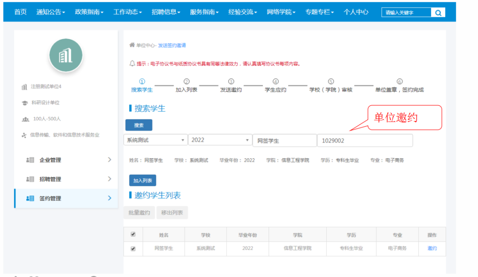Screen dimensions: 478x277
Task: Uncheck the checkbox for row 网签学生
Action: [x=133, y=249]
